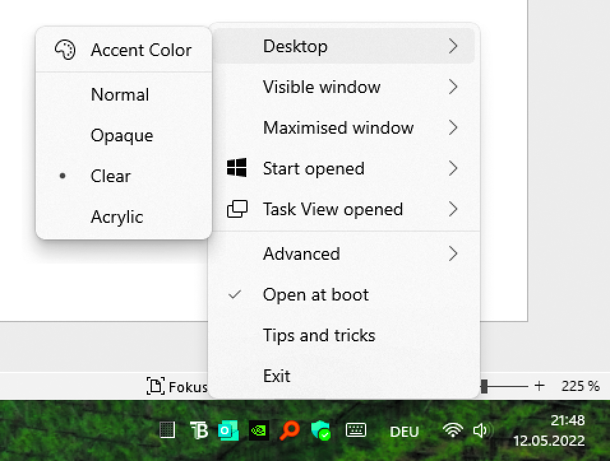The height and width of the screenshot is (461, 610).
Task: Open Tips and tricks
Action: [x=344, y=336]
